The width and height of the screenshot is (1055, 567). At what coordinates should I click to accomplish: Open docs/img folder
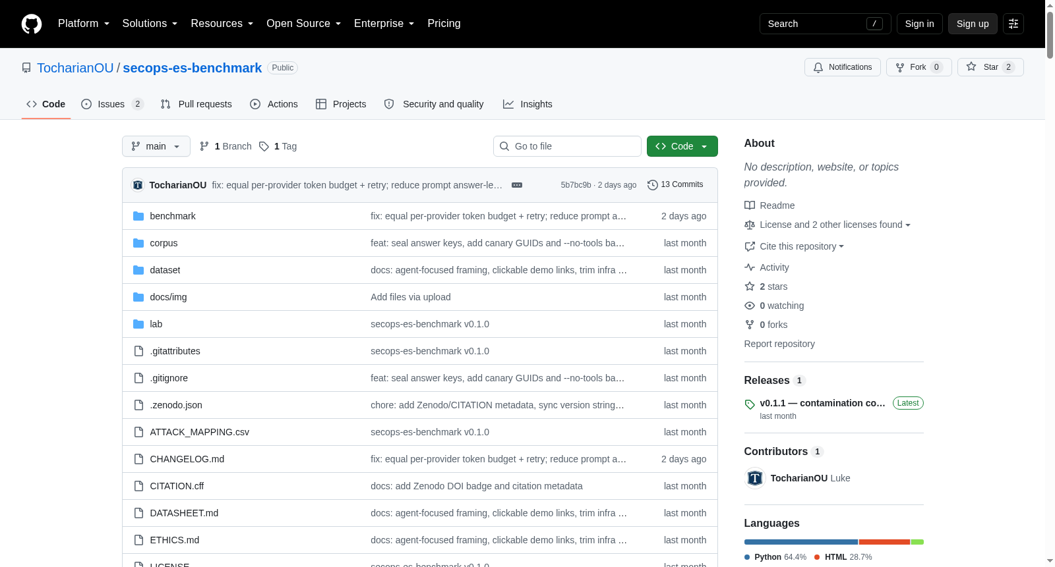(168, 297)
